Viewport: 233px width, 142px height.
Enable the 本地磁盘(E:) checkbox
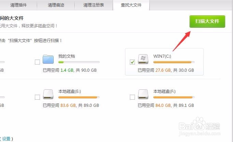(37, 97)
